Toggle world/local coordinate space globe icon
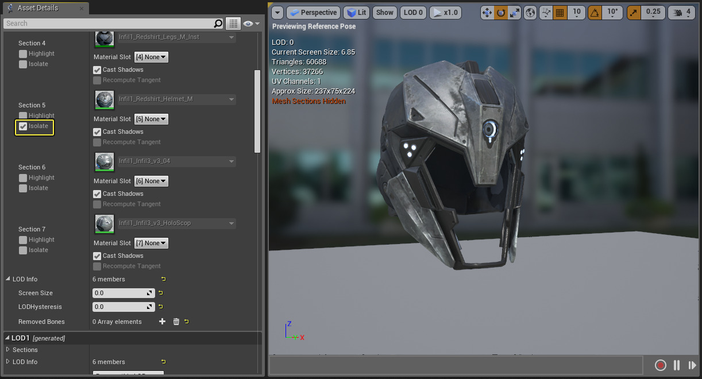Screen dimensions: 702x379 pos(530,12)
